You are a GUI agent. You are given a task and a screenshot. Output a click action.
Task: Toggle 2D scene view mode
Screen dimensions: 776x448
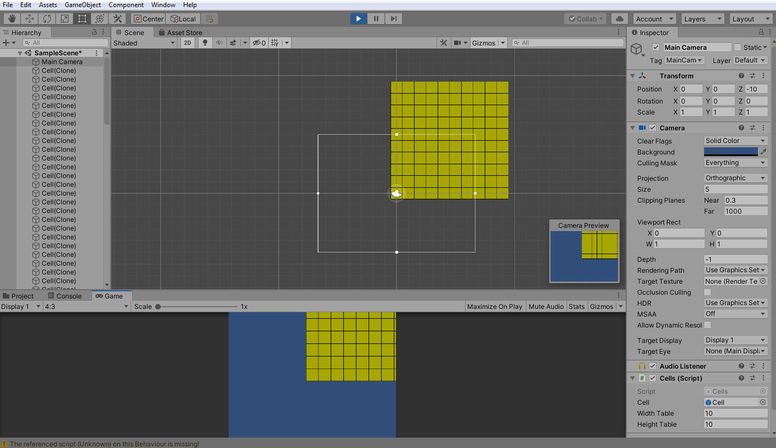click(x=188, y=43)
